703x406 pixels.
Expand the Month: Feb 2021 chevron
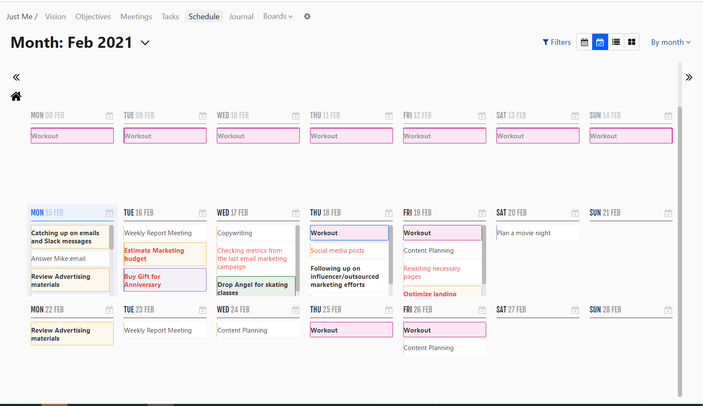point(145,43)
